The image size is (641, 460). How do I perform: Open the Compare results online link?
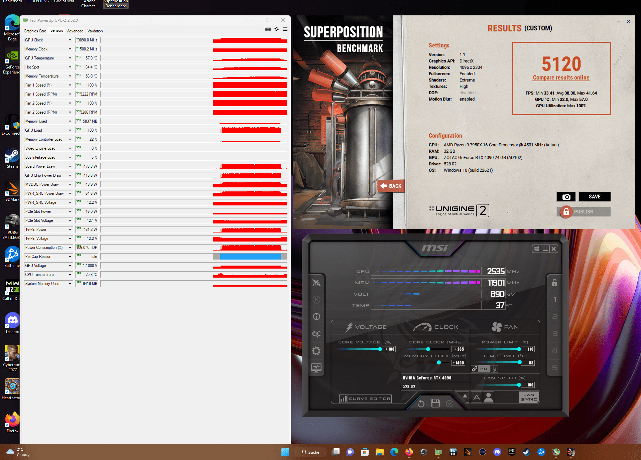[x=561, y=78]
